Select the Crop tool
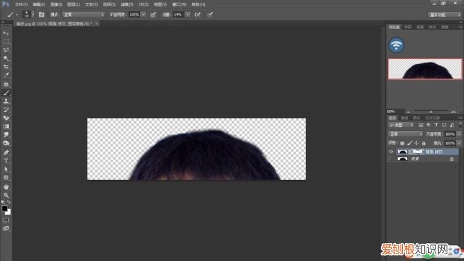This screenshot has width=464, height=261. (6, 67)
